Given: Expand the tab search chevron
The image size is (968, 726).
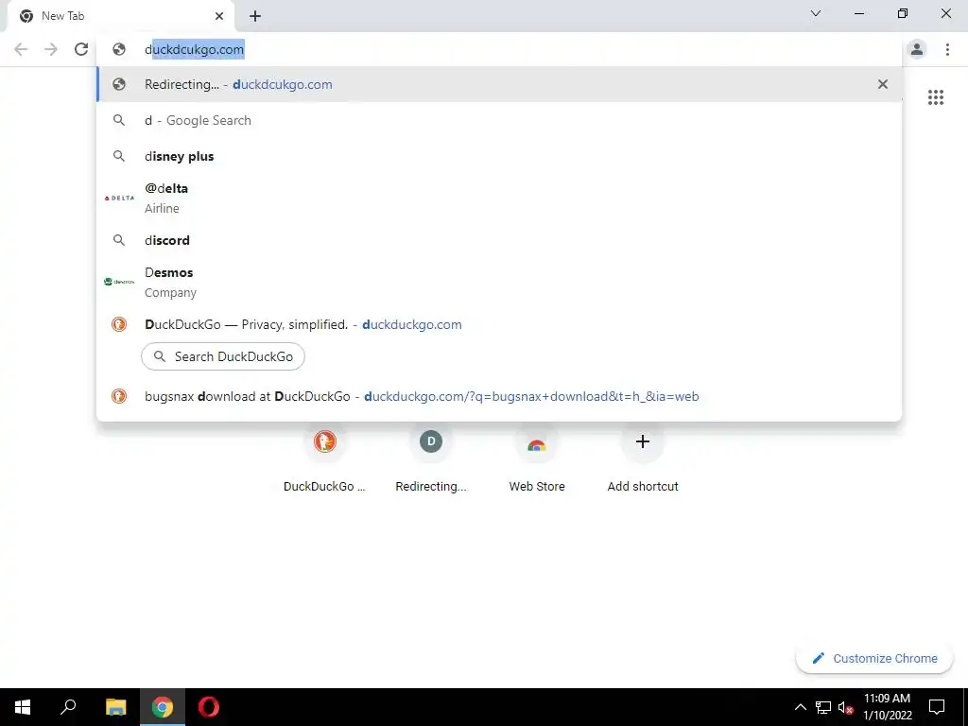Looking at the screenshot, I should (x=816, y=13).
